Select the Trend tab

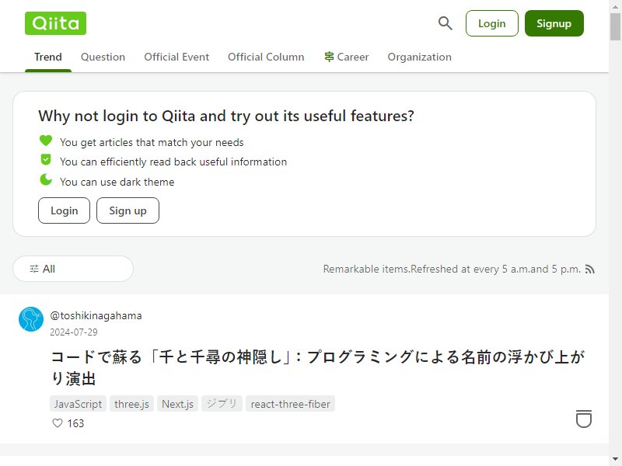click(48, 57)
